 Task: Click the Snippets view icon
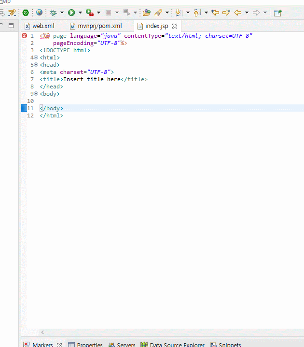[213, 345]
